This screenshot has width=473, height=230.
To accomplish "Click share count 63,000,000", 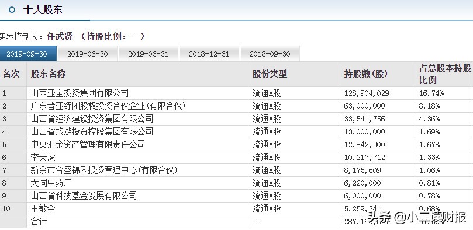I will click(364, 106).
